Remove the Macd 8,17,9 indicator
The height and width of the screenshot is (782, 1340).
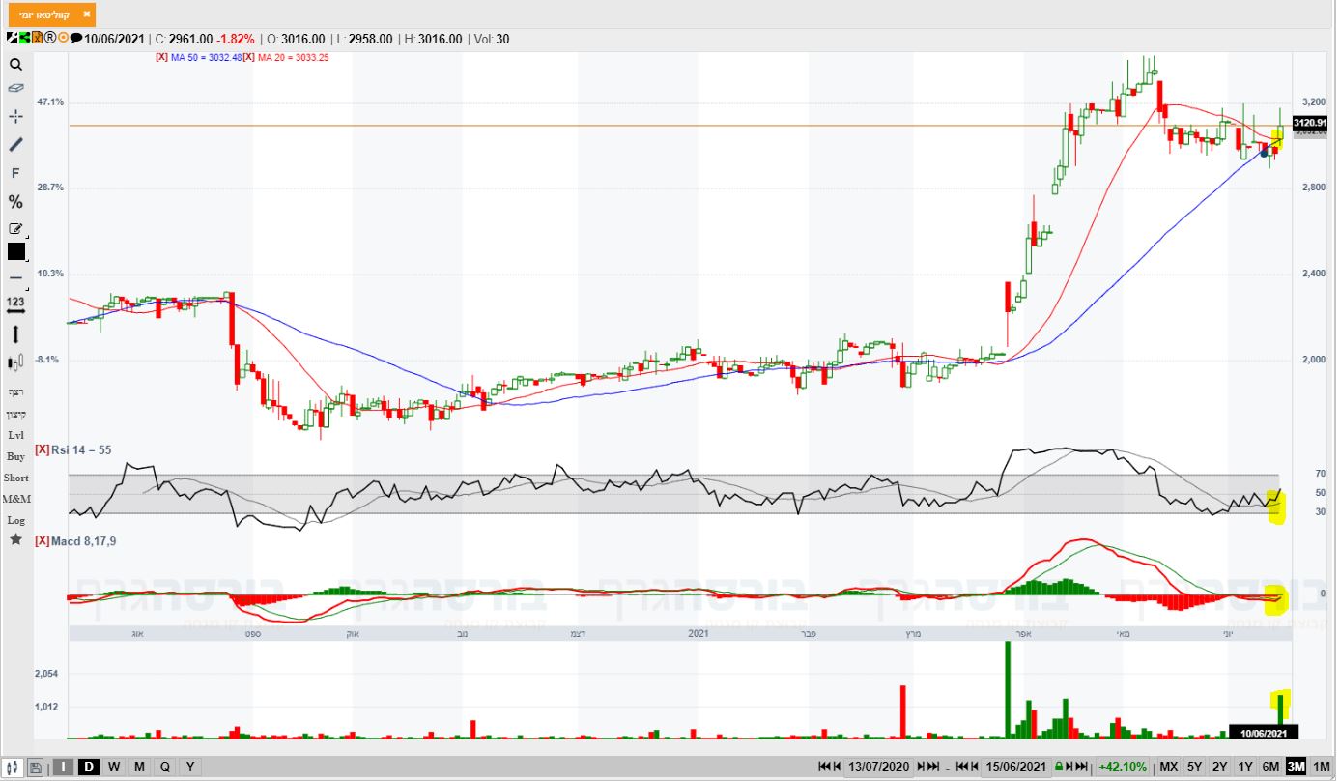tap(43, 540)
